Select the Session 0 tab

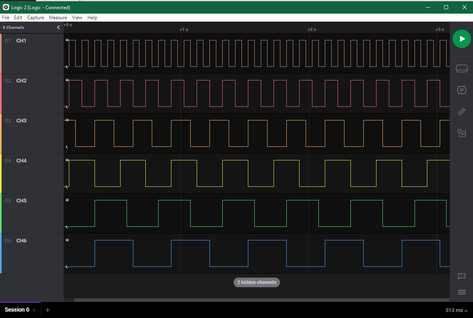click(17, 310)
